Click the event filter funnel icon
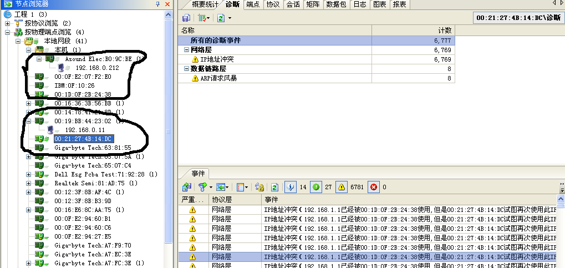 pos(203,187)
